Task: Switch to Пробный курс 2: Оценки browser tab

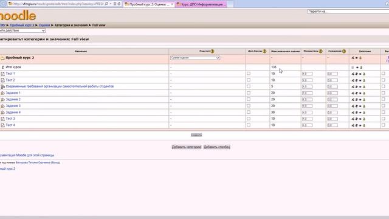Action: click(149, 4)
